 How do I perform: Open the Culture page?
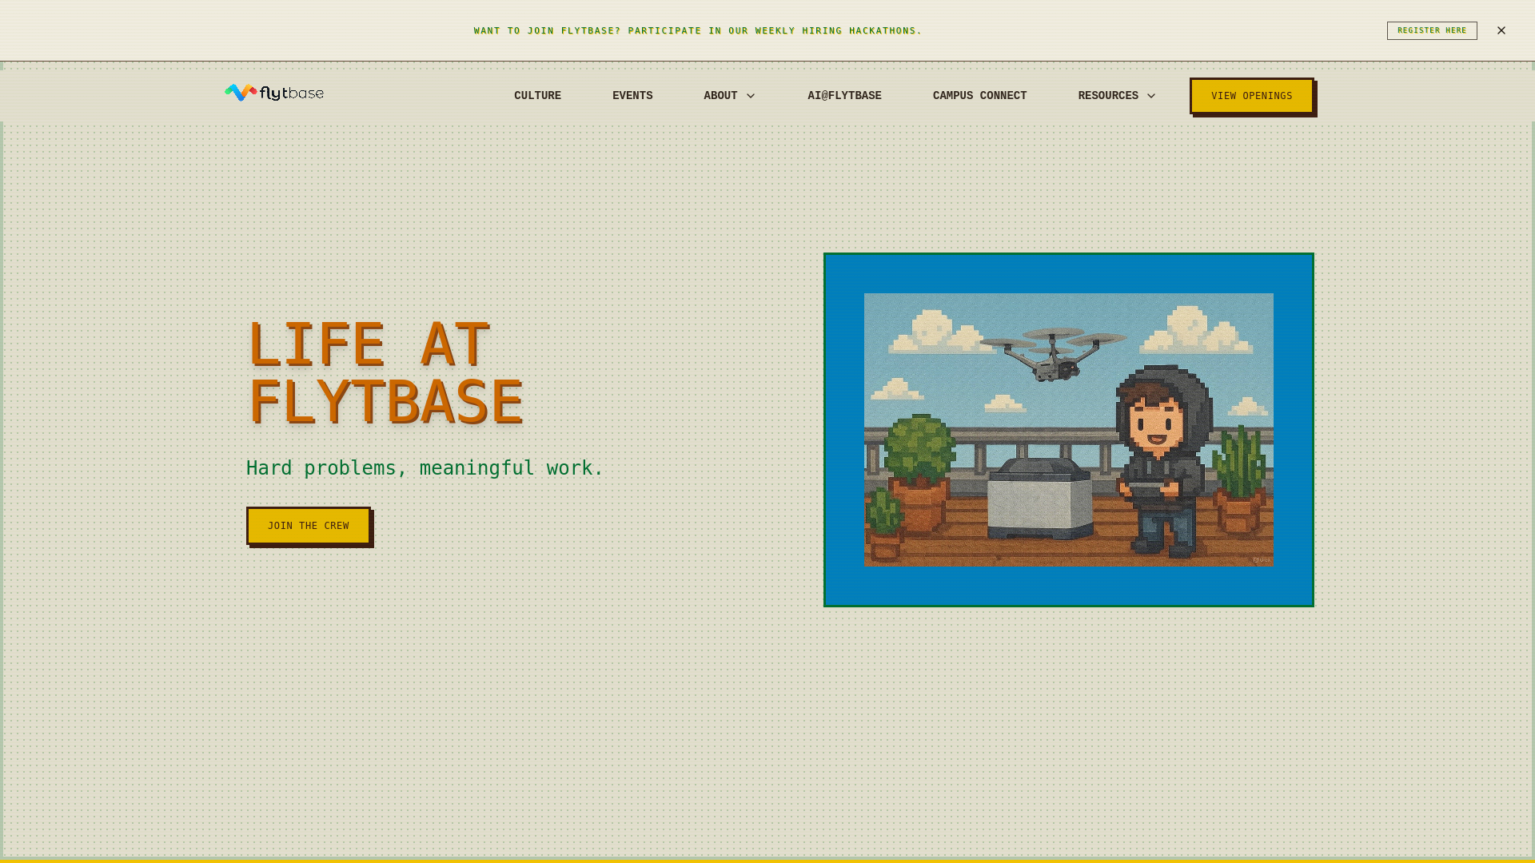point(537,96)
